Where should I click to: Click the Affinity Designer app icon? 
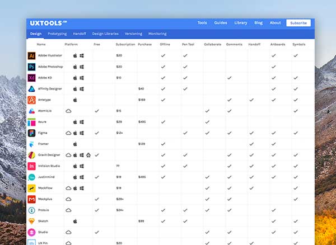[x=31, y=89]
